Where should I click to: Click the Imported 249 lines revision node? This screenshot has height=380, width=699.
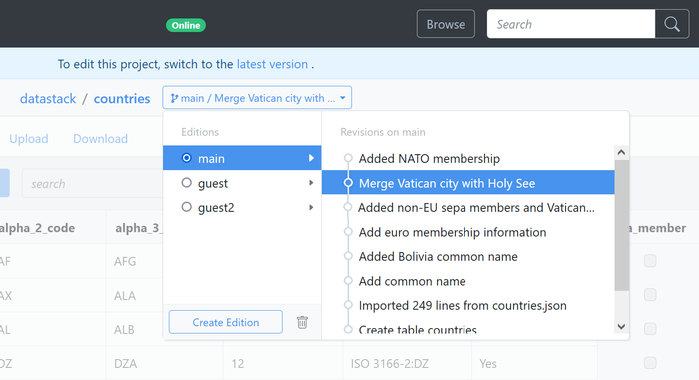(x=348, y=305)
